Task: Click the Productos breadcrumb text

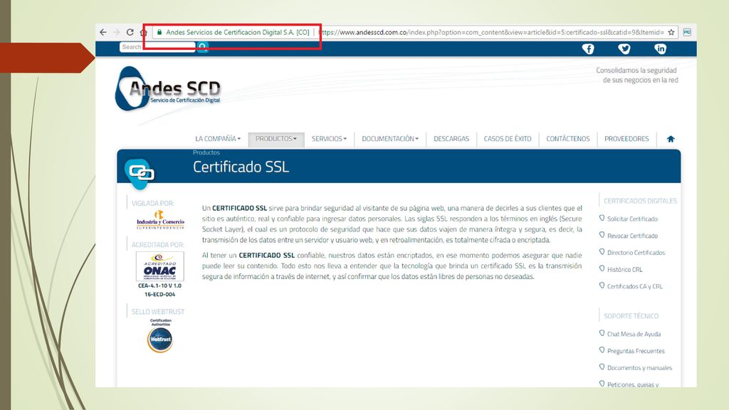Action: (206, 152)
